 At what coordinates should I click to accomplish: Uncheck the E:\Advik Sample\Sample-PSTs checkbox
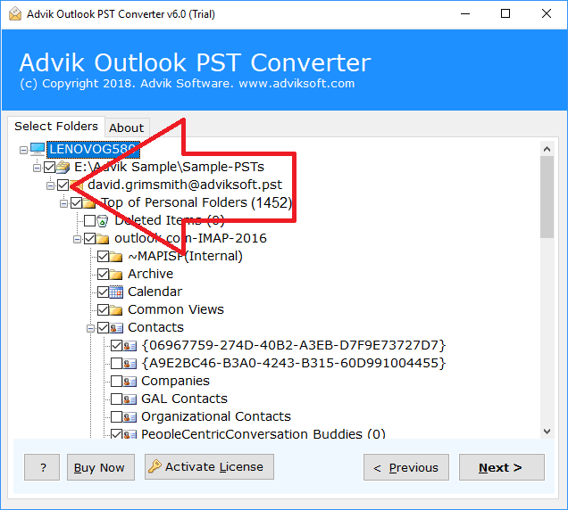(x=50, y=167)
